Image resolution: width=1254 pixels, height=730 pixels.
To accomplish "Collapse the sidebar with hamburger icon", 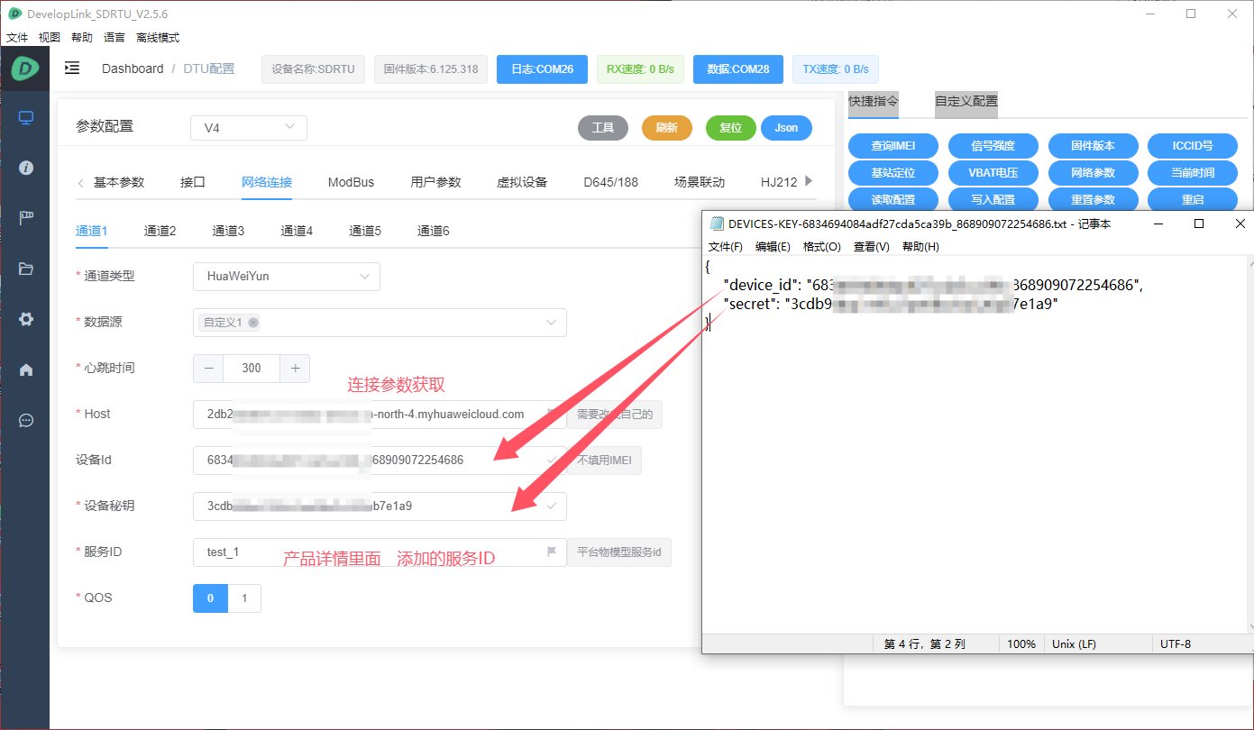I will tap(72, 68).
